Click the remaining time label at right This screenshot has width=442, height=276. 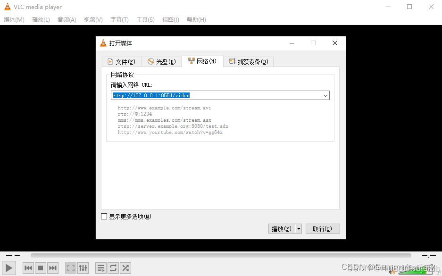tap(428, 255)
